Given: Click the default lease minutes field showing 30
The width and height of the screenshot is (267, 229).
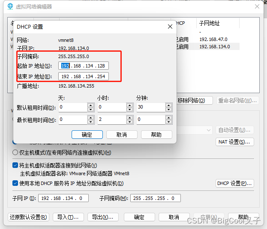Looking at the screenshot, I should tap(151, 107).
